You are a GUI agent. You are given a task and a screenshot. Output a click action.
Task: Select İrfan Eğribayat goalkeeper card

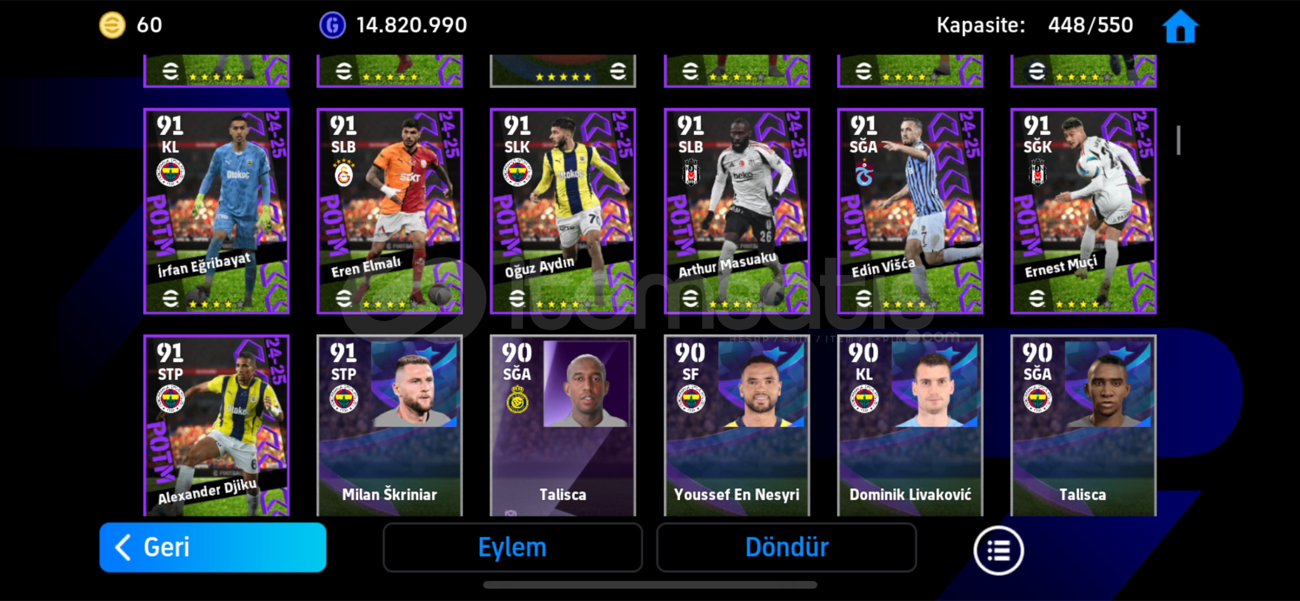(x=216, y=211)
